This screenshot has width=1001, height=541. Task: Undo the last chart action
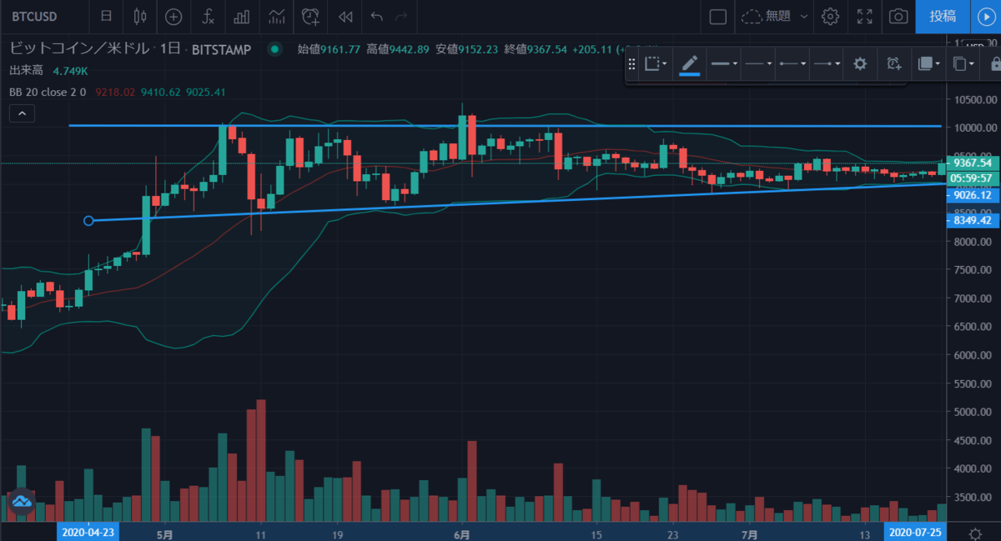pyautogui.click(x=376, y=16)
